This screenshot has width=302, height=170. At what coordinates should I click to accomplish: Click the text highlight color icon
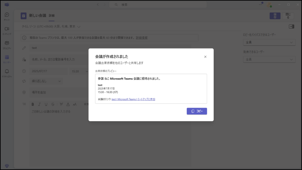[61, 104]
